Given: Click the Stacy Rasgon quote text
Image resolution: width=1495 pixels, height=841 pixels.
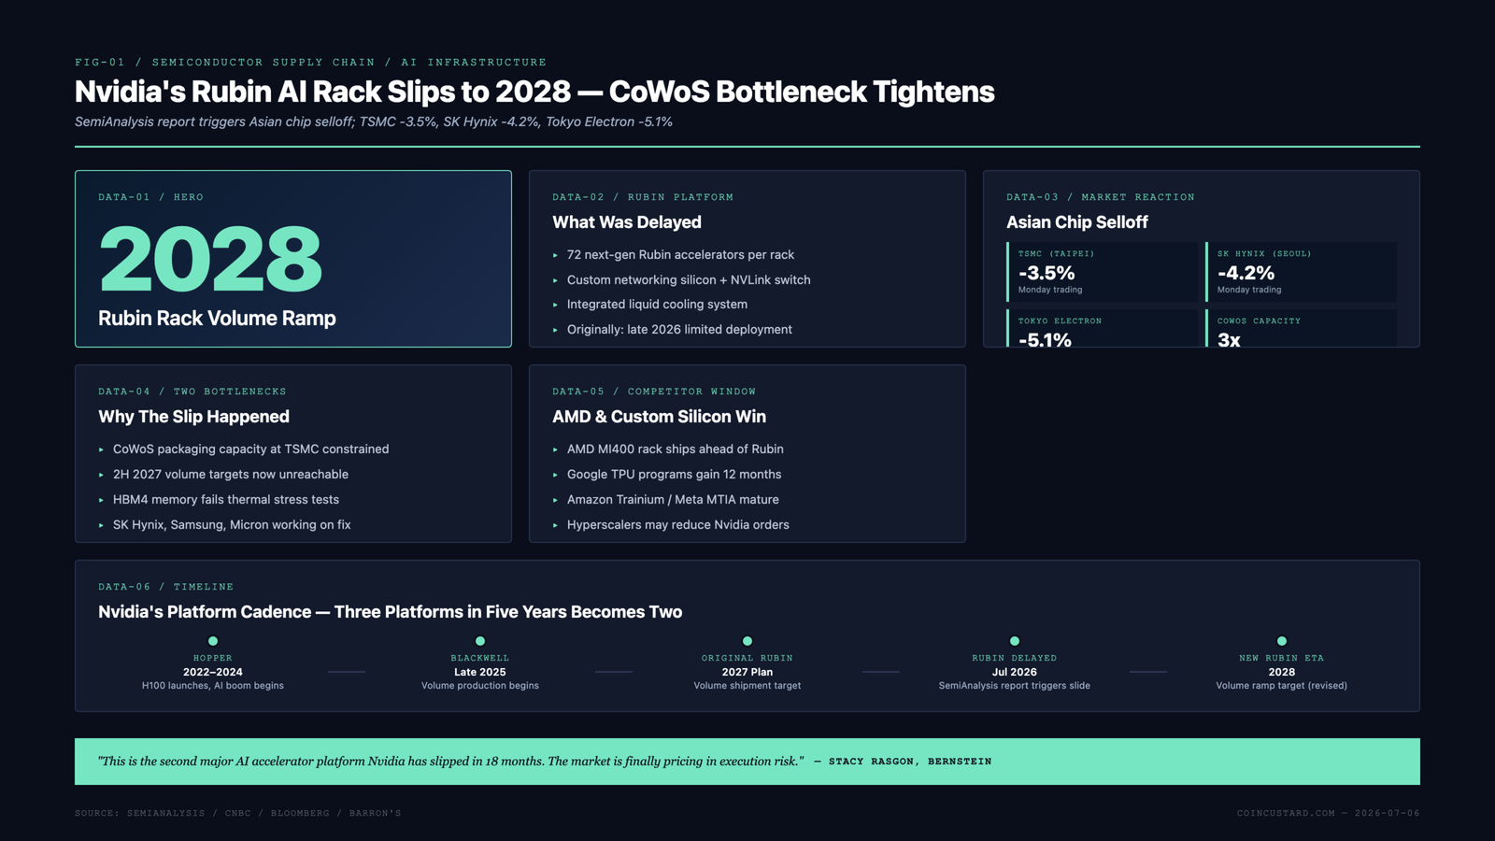Looking at the screenshot, I should (451, 762).
